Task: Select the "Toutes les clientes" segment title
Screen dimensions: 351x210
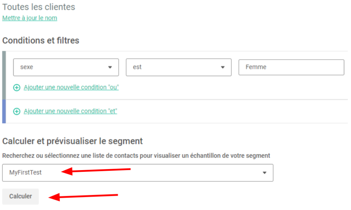Action: pos(39,7)
